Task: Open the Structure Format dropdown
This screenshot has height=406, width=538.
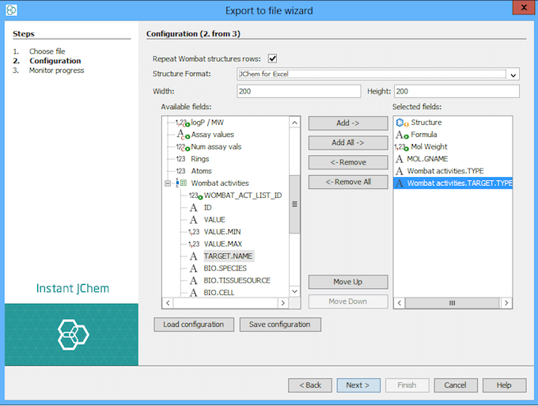Action: [x=513, y=74]
